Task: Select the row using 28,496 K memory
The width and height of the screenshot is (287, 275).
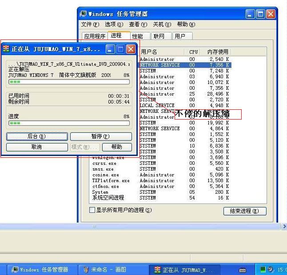Action: pos(184,94)
